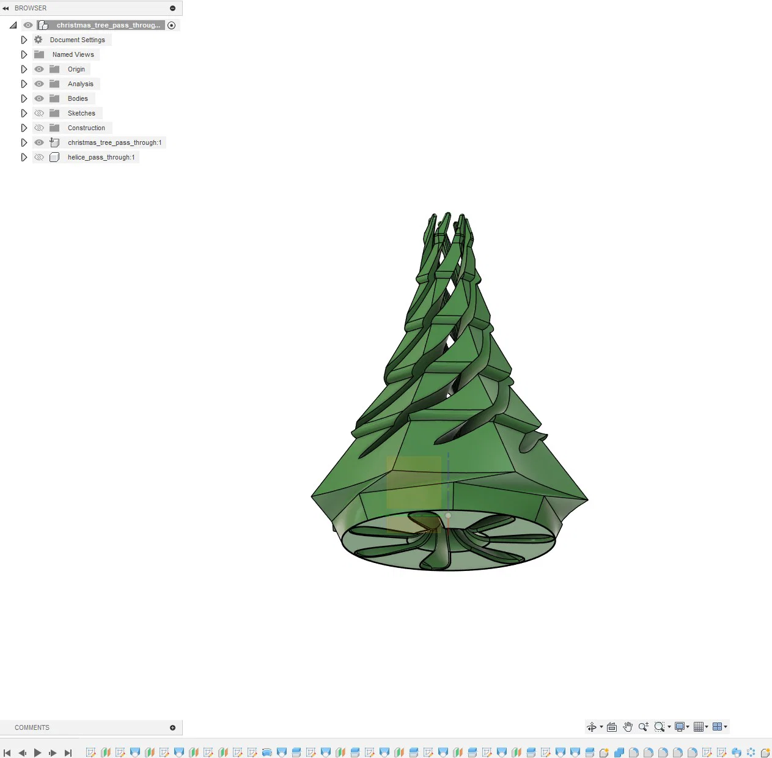Hide the Analysis folder
This screenshot has height=758, width=772.
point(39,84)
